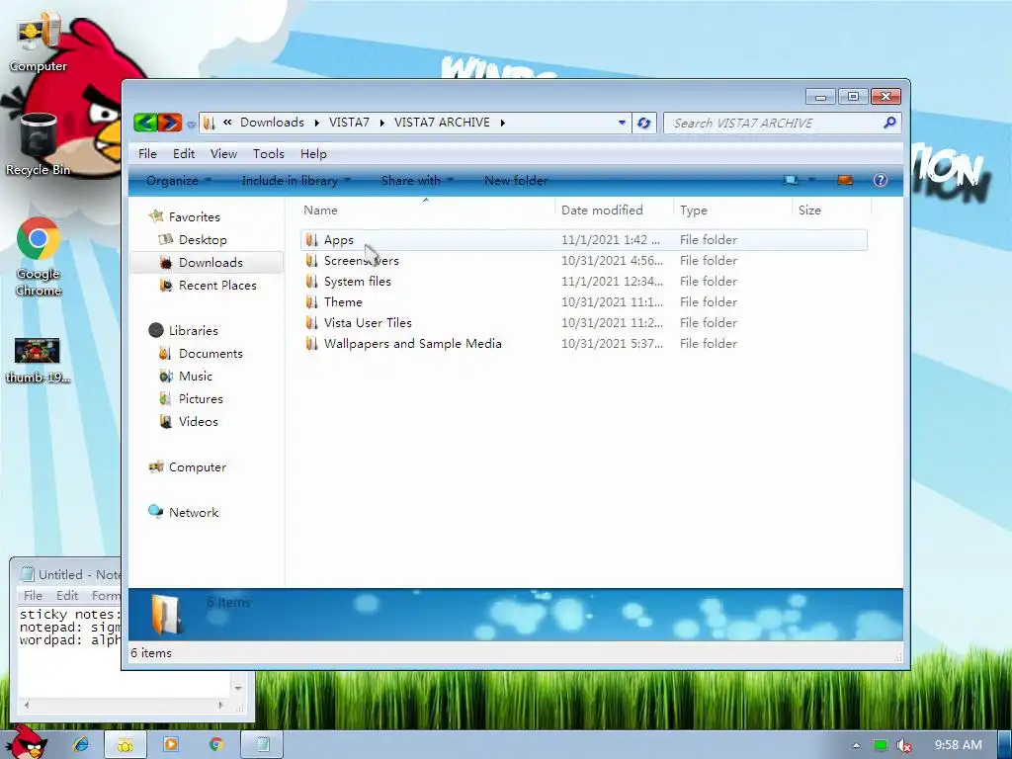Screen dimensions: 1012x759
Task: Expand the arrow after VISTA7 ARCHIVE breadcrumb
Action: click(x=502, y=123)
